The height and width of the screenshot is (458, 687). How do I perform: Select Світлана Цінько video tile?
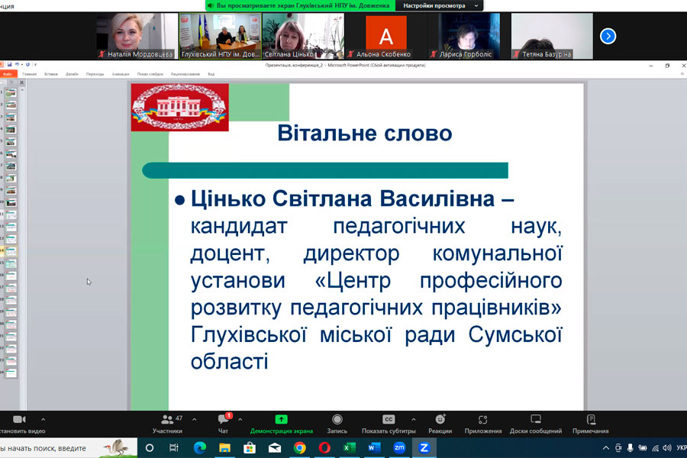point(303,36)
